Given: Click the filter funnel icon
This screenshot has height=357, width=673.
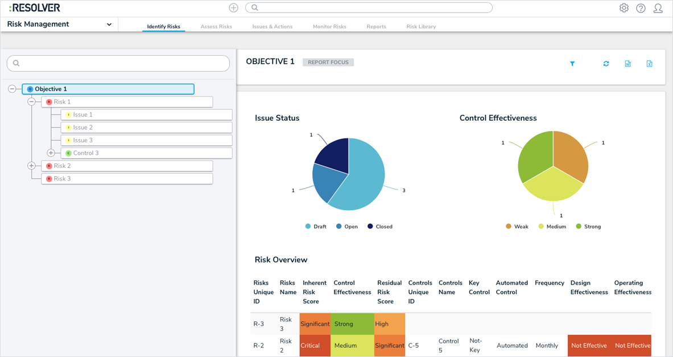Looking at the screenshot, I should click(x=572, y=64).
